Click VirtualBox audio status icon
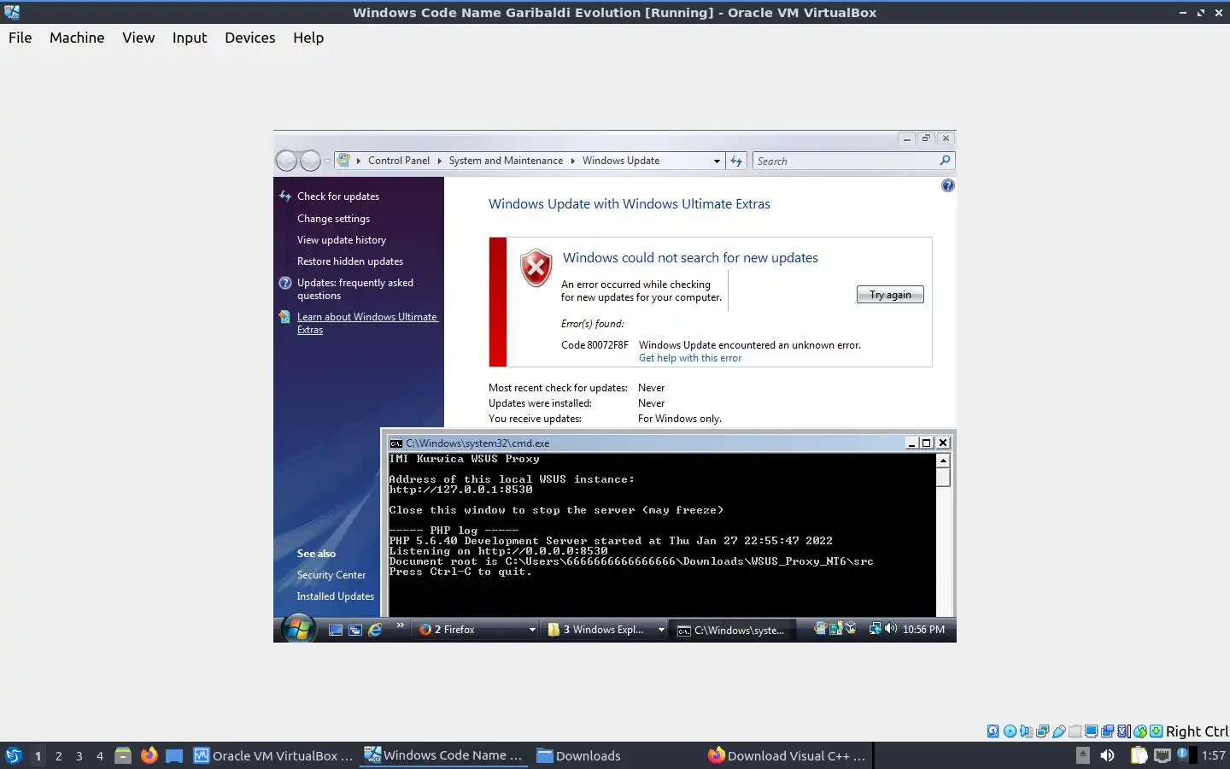Image resolution: width=1230 pixels, height=769 pixels. tap(1026, 731)
